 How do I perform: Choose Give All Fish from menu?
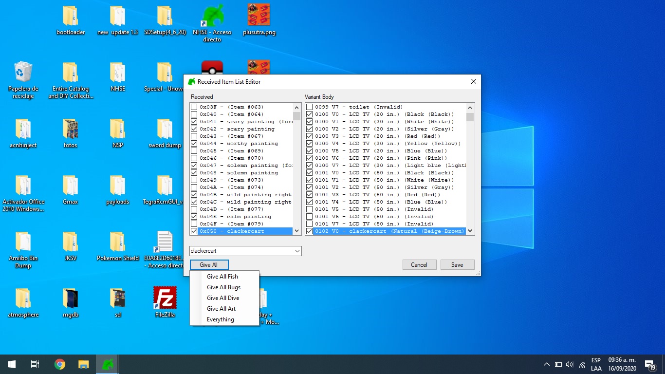(x=222, y=277)
